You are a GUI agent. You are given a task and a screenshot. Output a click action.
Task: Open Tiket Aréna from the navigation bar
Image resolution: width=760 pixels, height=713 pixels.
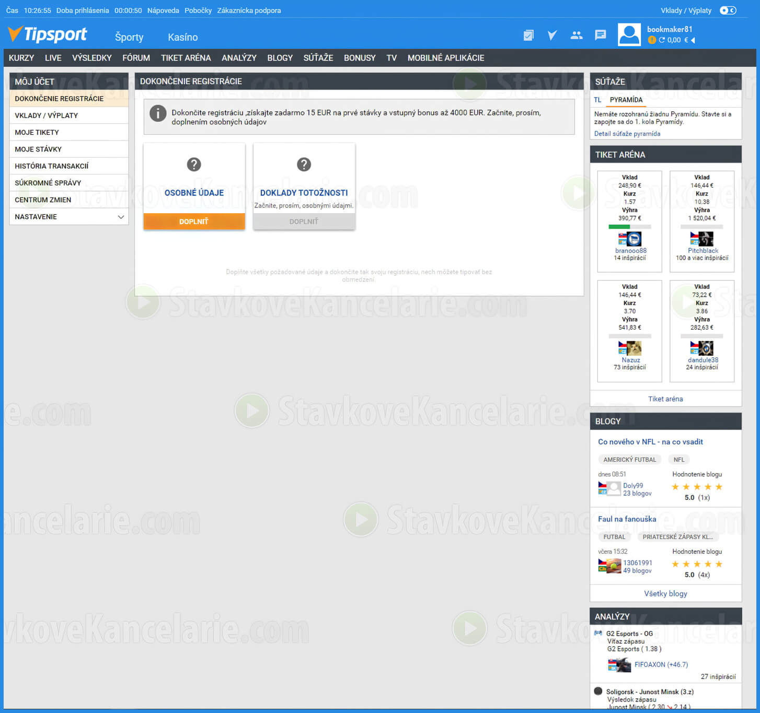point(186,58)
